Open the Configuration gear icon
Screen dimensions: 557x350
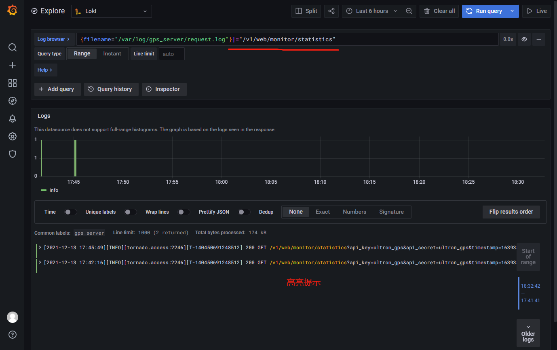(13, 136)
